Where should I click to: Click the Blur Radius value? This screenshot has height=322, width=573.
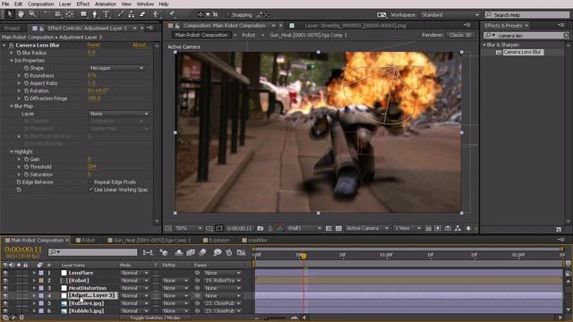coord(91,53)
